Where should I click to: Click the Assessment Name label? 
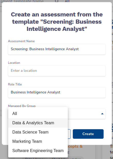[x=21, y=41]
